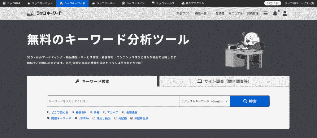
Task: Open the user account icon
Action: click(285, 13)
